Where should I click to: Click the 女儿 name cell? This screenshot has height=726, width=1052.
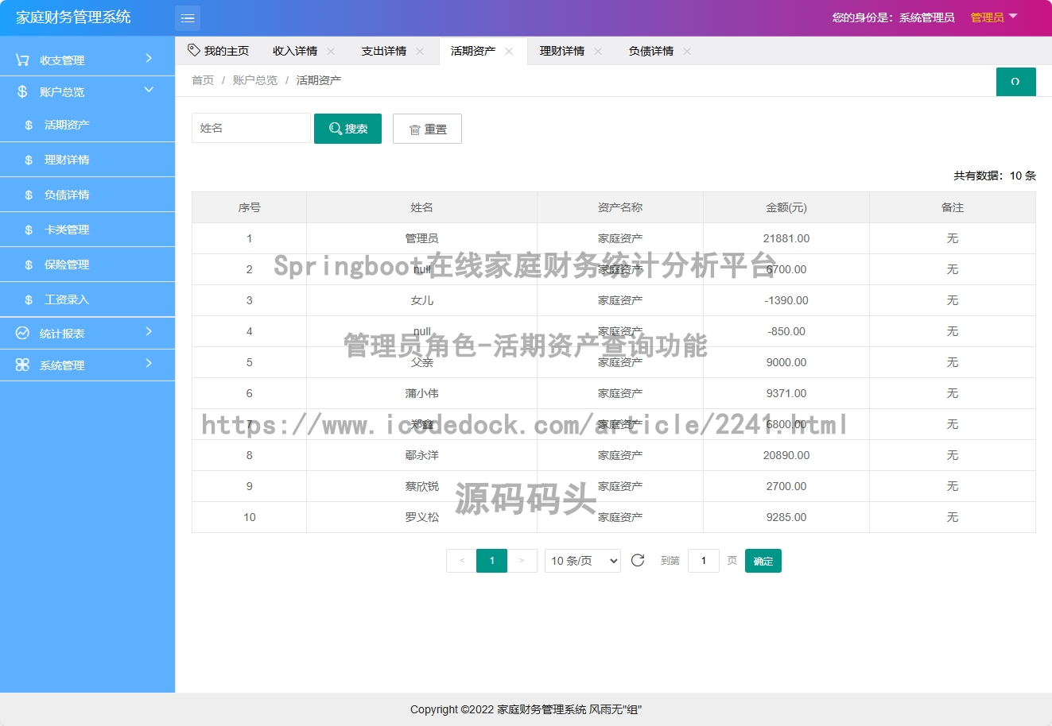point(421,300)
